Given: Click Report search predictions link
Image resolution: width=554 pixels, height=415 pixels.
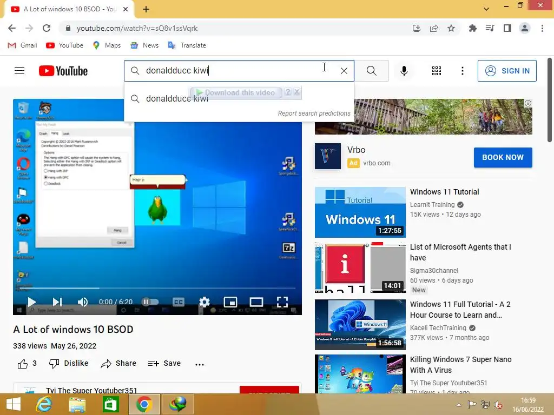Looking at the screenshot, I should tap(314, 113).
